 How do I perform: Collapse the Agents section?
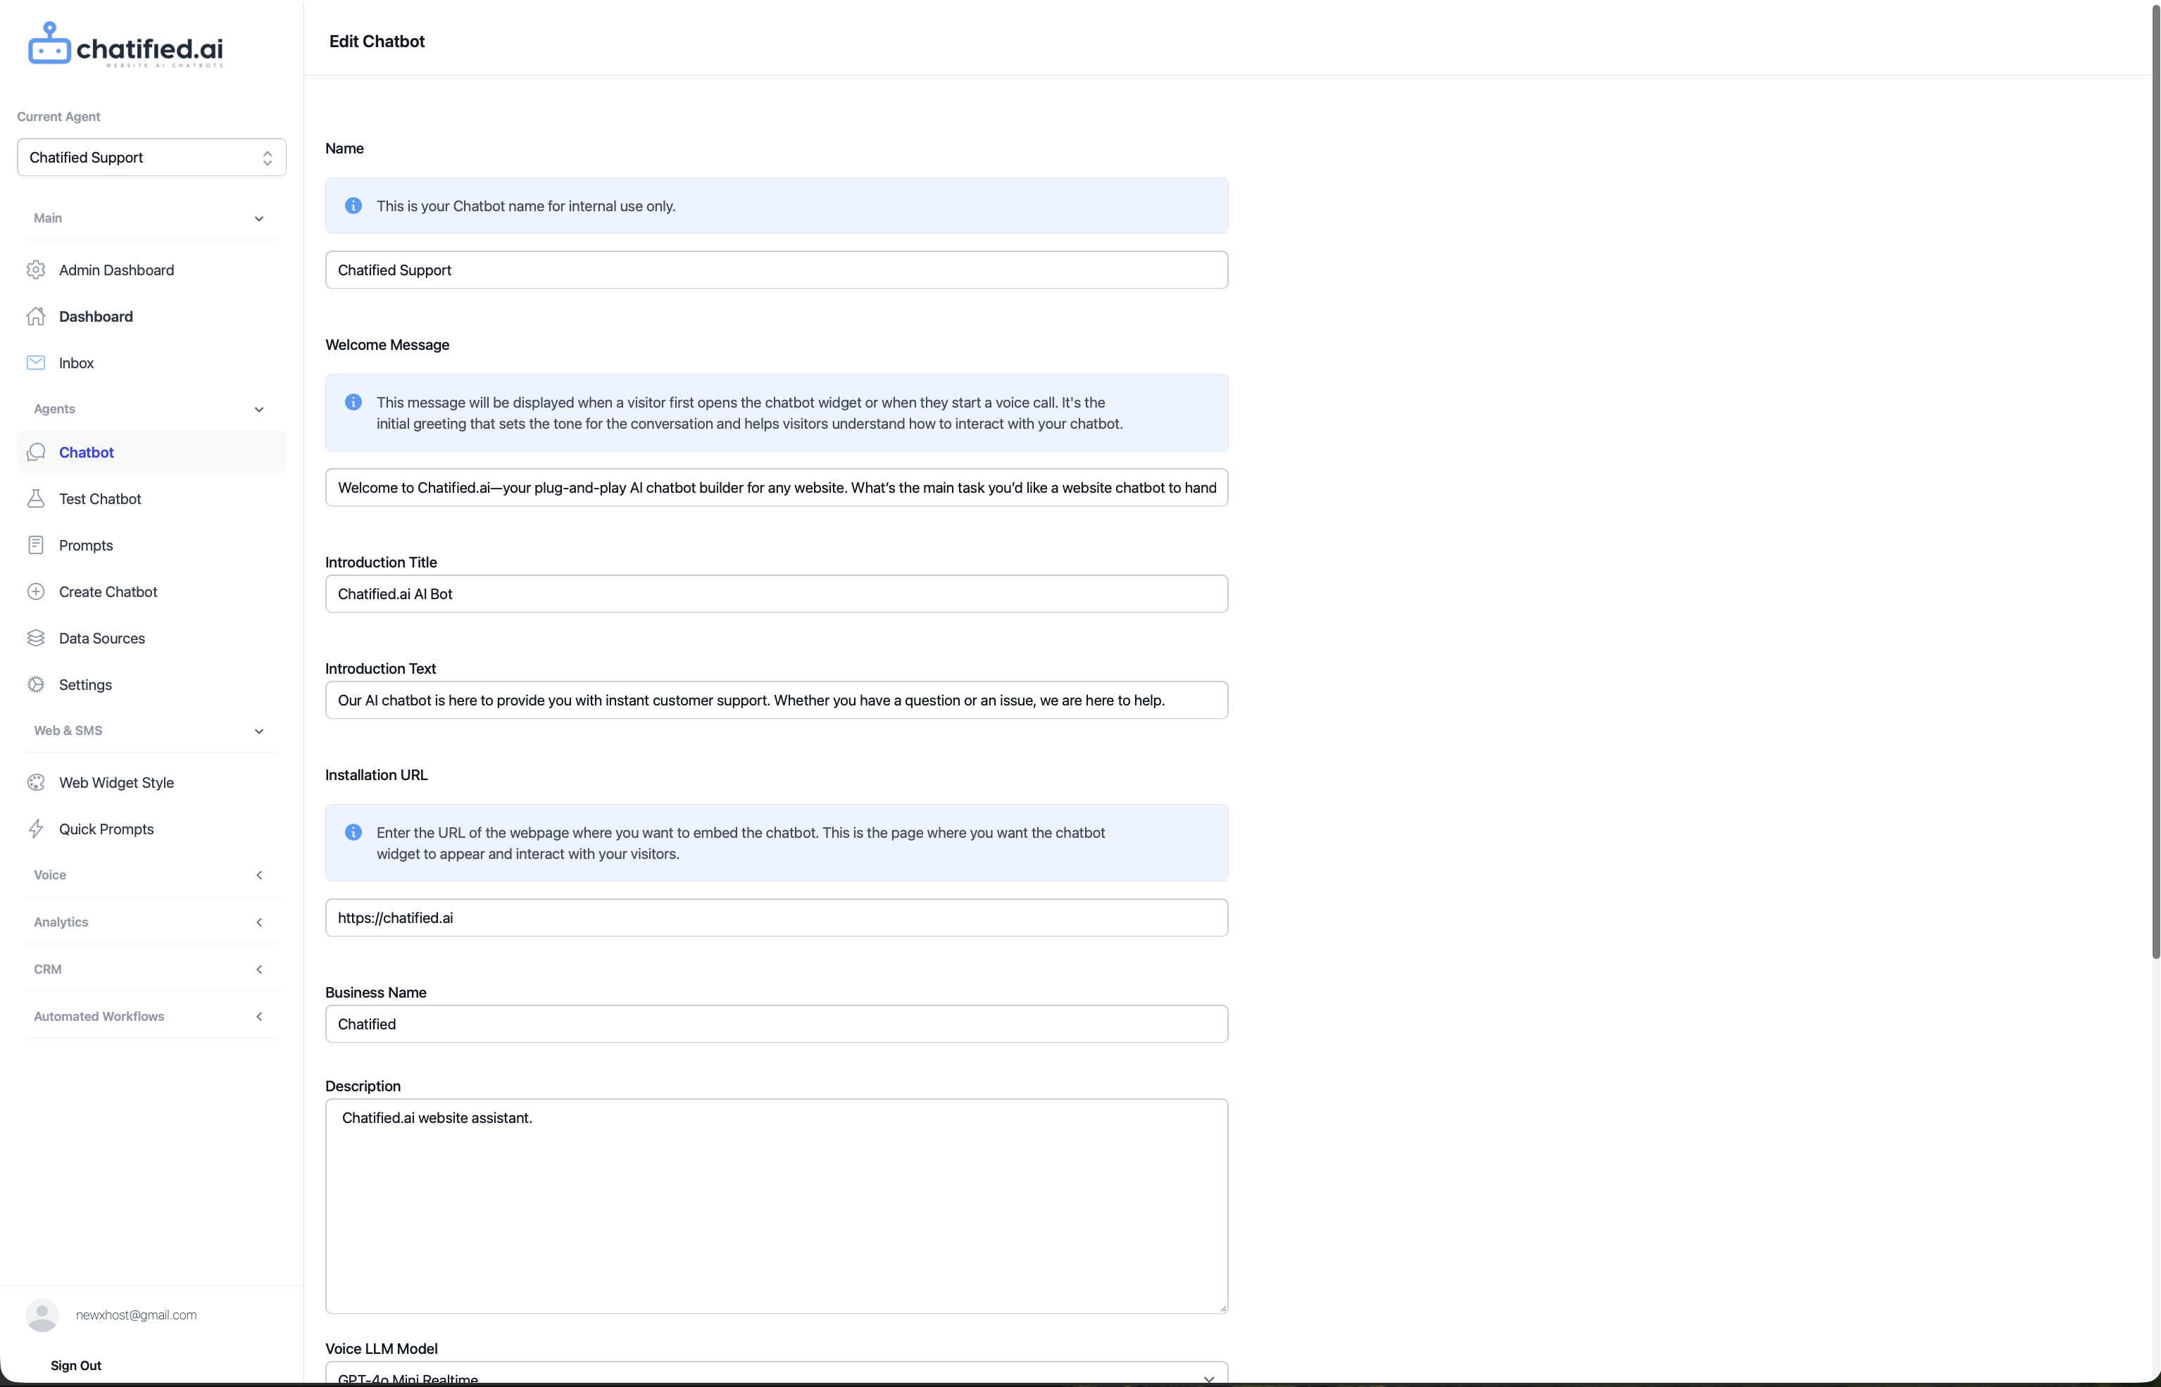point(258,409)
